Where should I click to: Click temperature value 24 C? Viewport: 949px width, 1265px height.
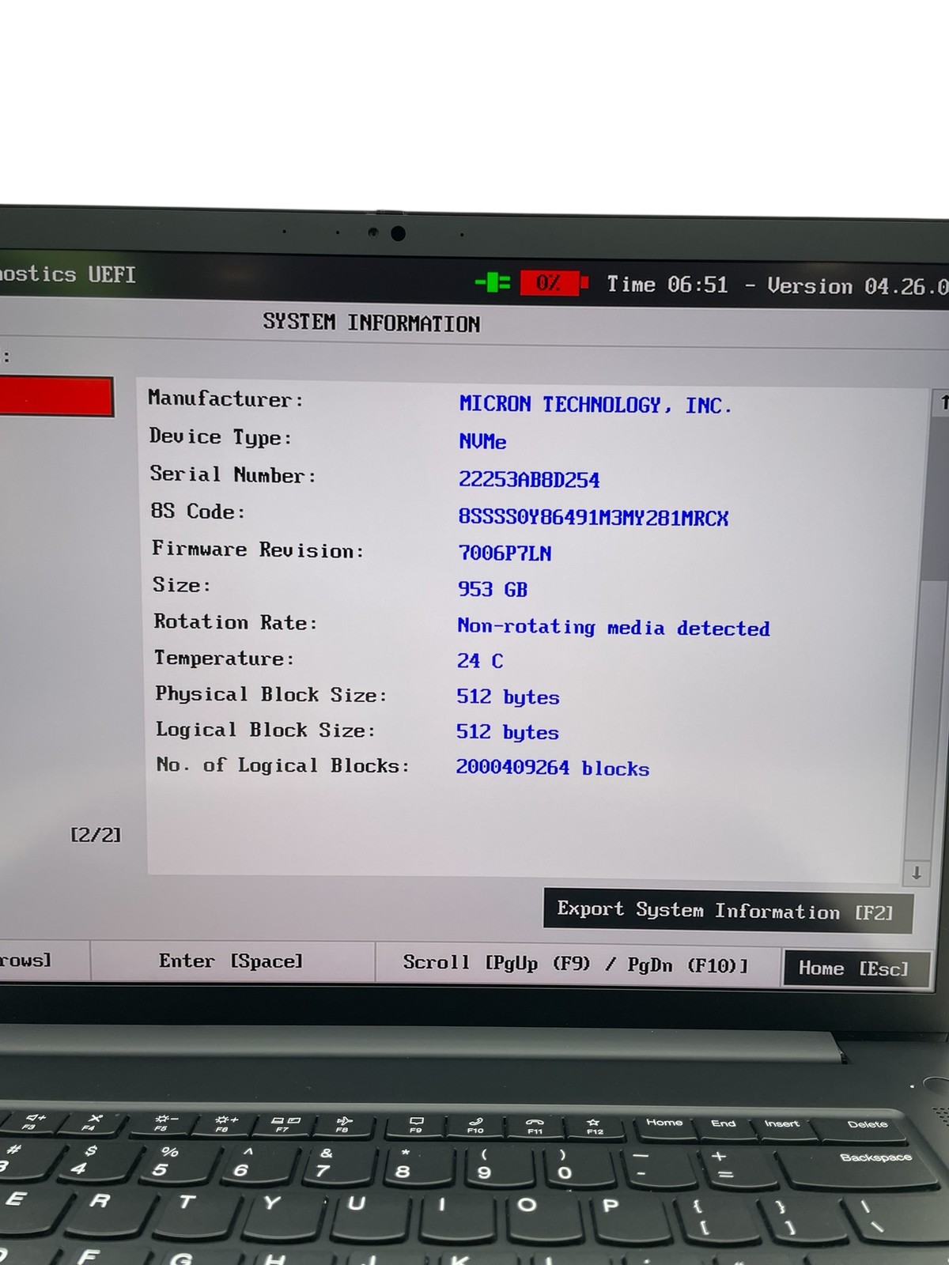pyautogui.click(x=479, y=660)
